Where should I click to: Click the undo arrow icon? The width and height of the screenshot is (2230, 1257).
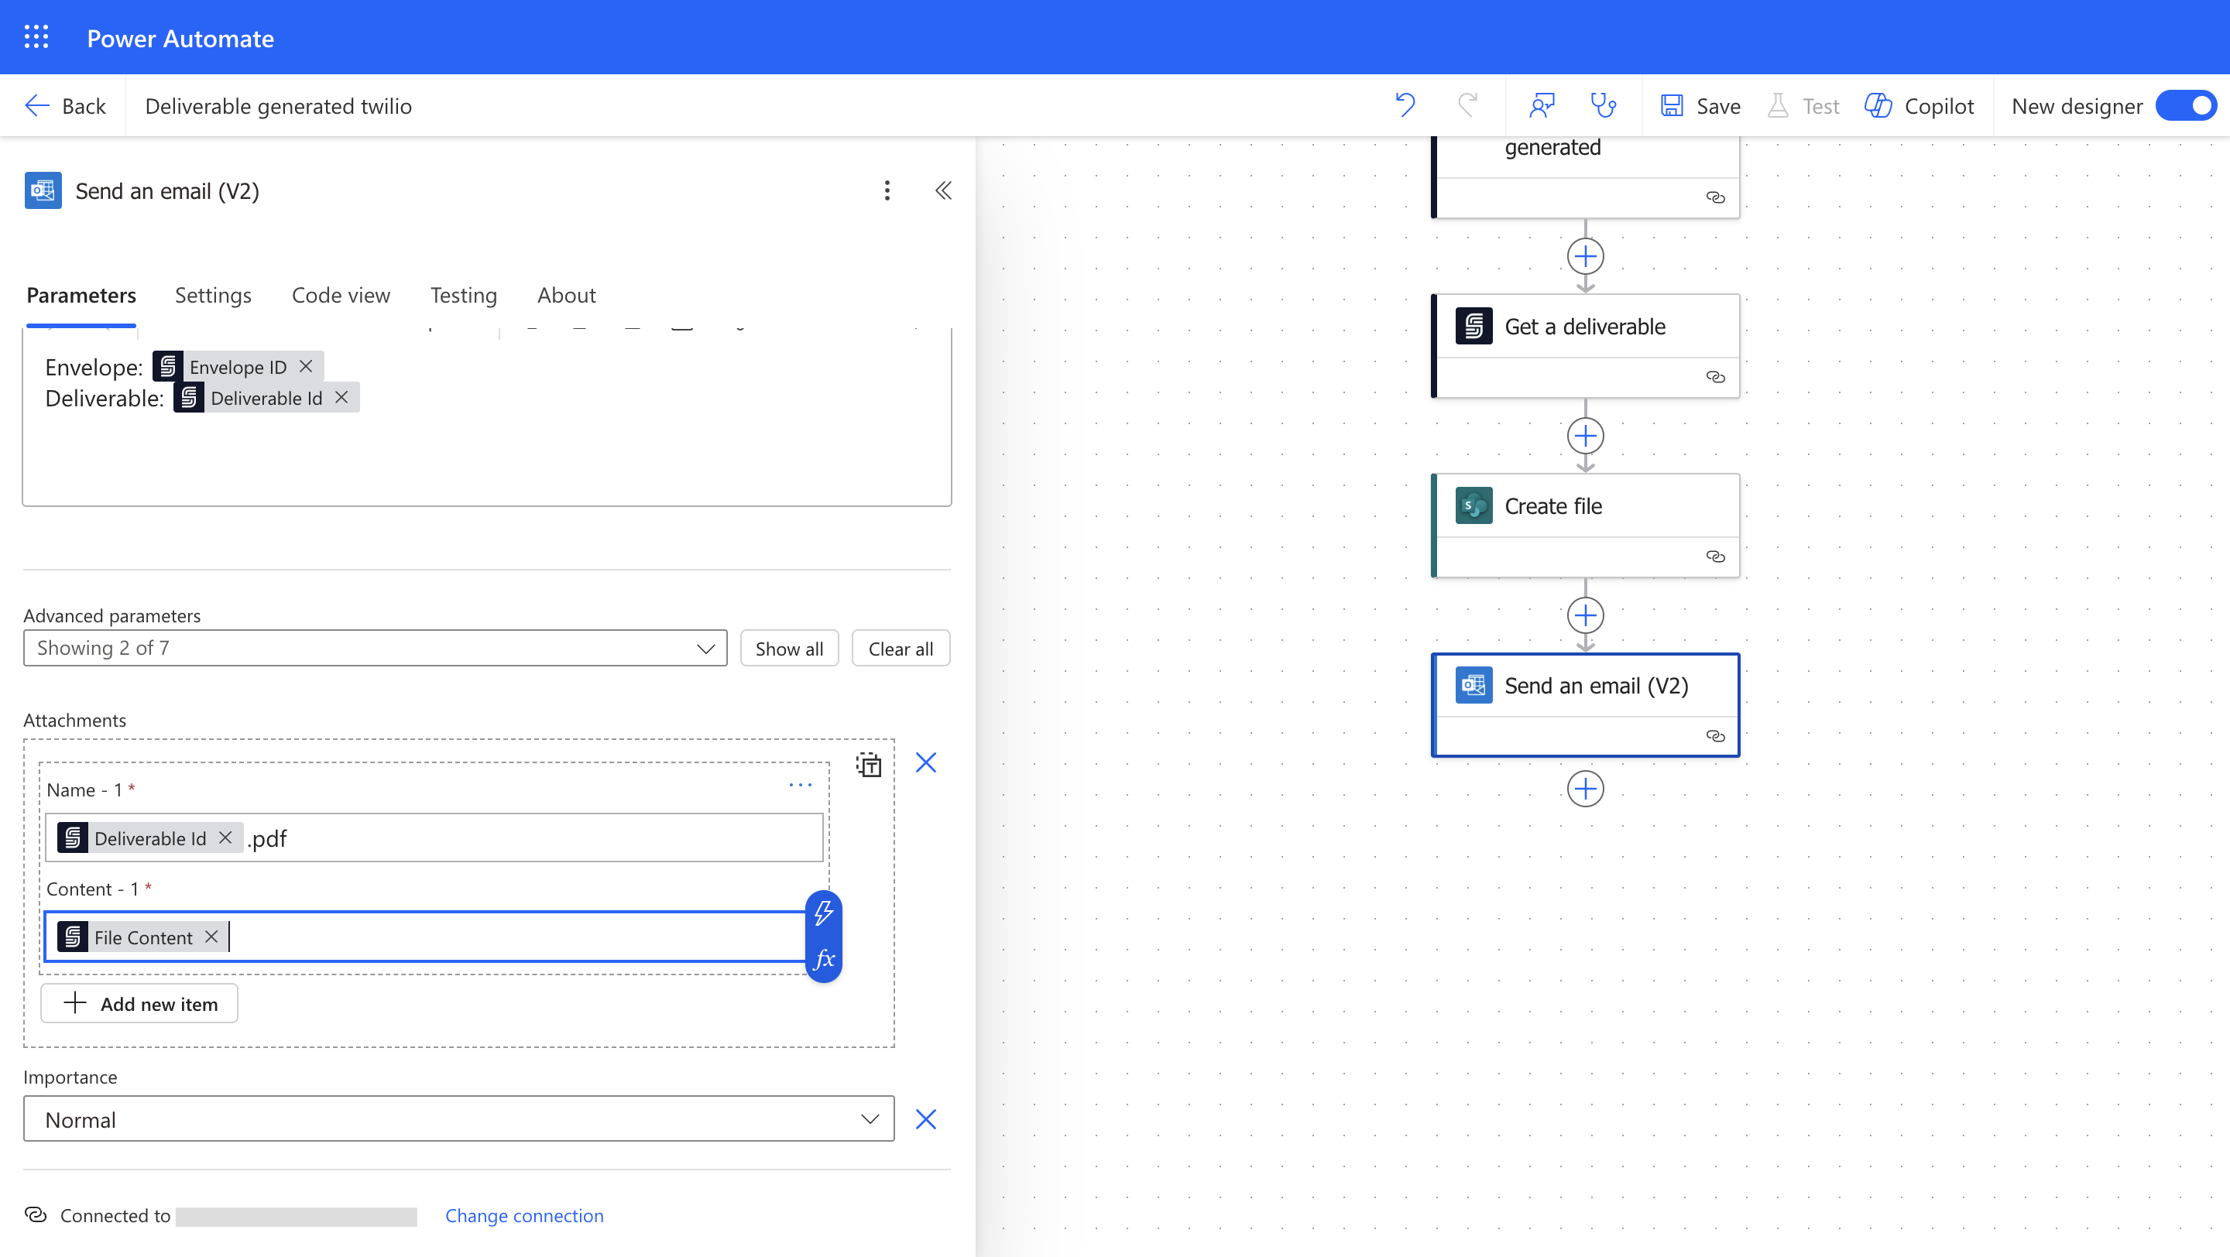pos(1405,105)
